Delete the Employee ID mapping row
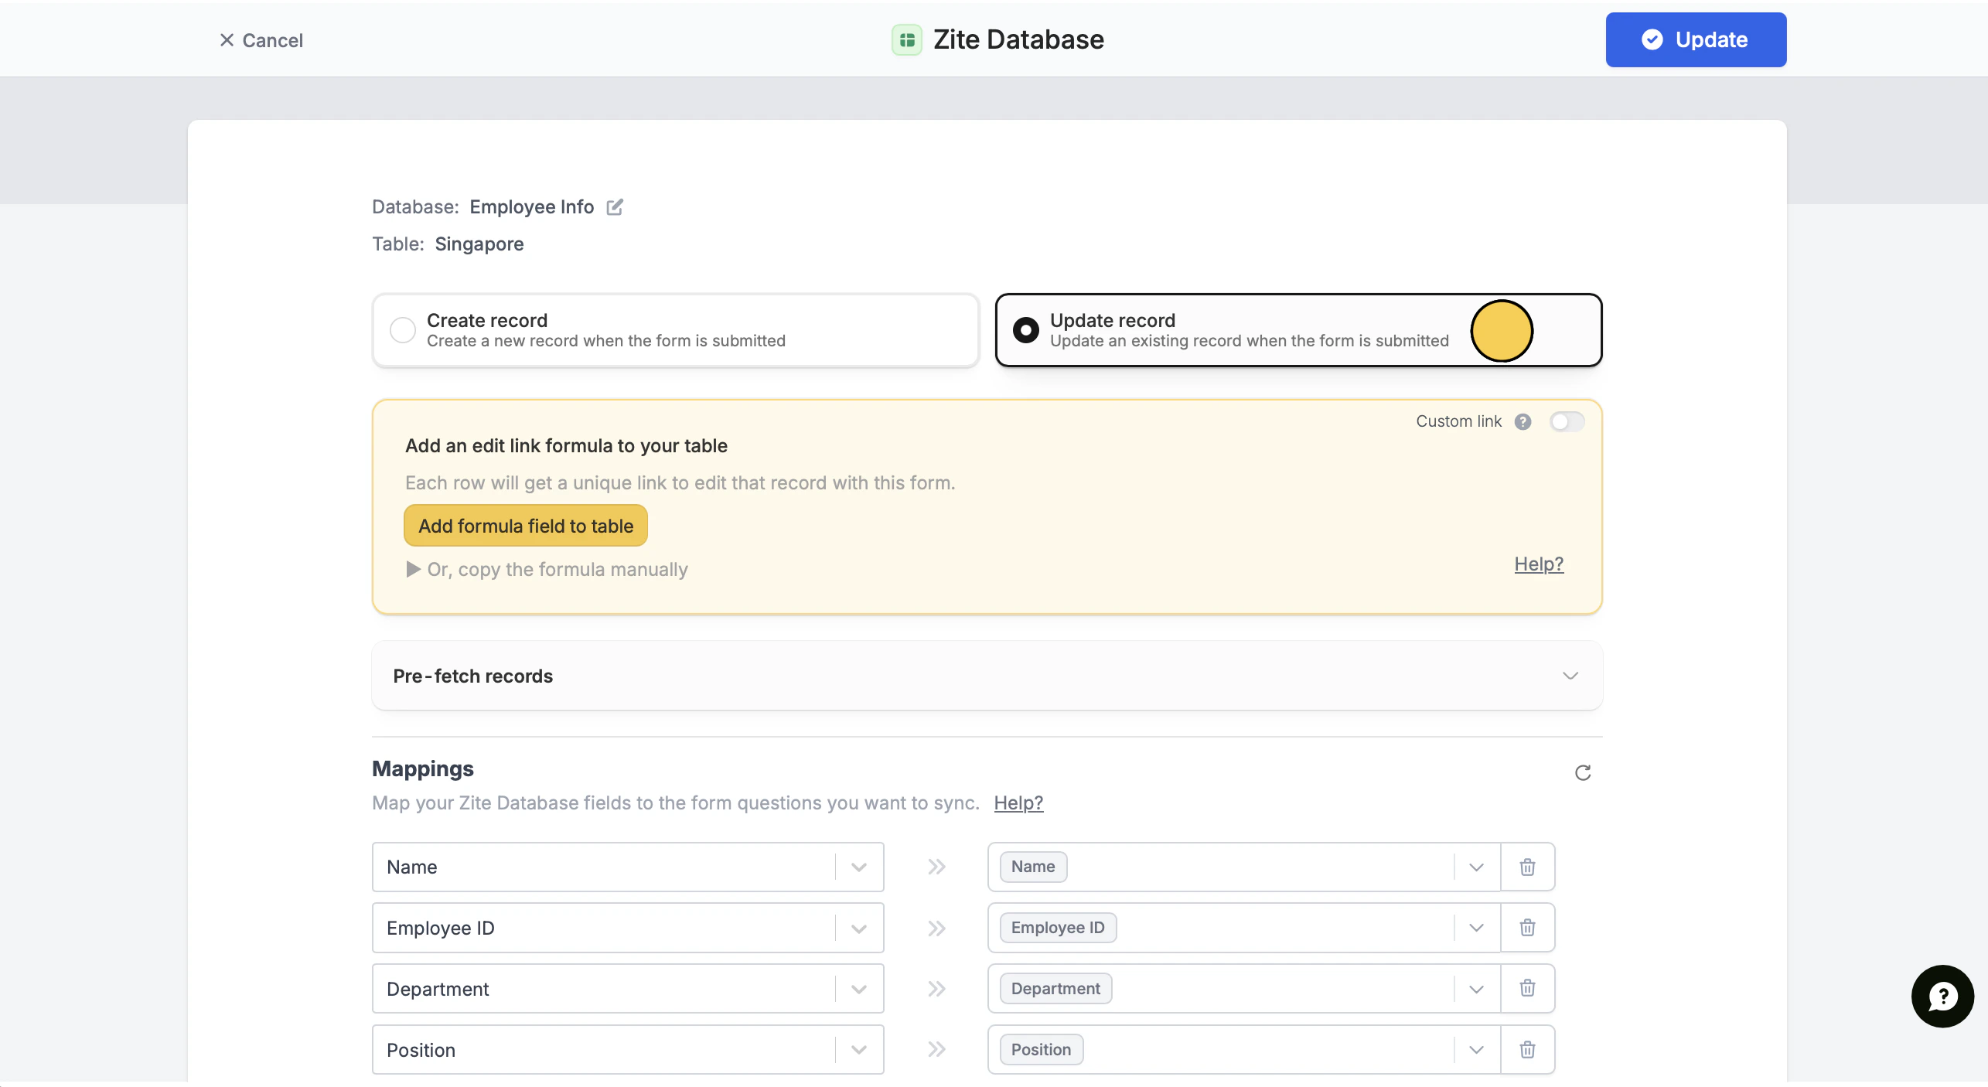1988x1087 pixels. click(1527, 927)
